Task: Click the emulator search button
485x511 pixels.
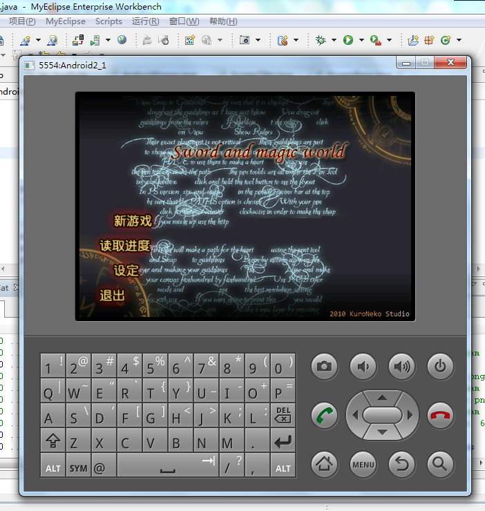Action: pos(440,464)
